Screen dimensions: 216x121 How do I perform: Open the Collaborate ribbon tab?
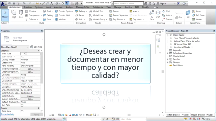click(x=98, y=7)
